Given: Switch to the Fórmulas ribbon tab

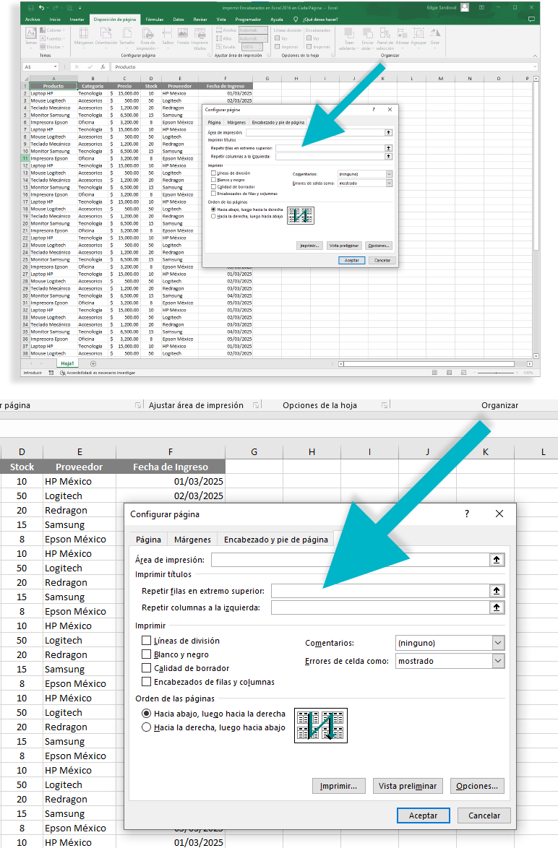Looking at the screenshot, I should pyautogui.click(x=154, y=20).
